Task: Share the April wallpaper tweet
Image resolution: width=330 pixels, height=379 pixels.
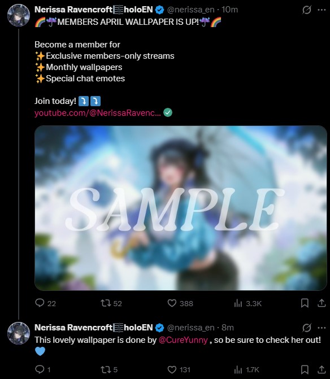Action: [x=322, y=303]
